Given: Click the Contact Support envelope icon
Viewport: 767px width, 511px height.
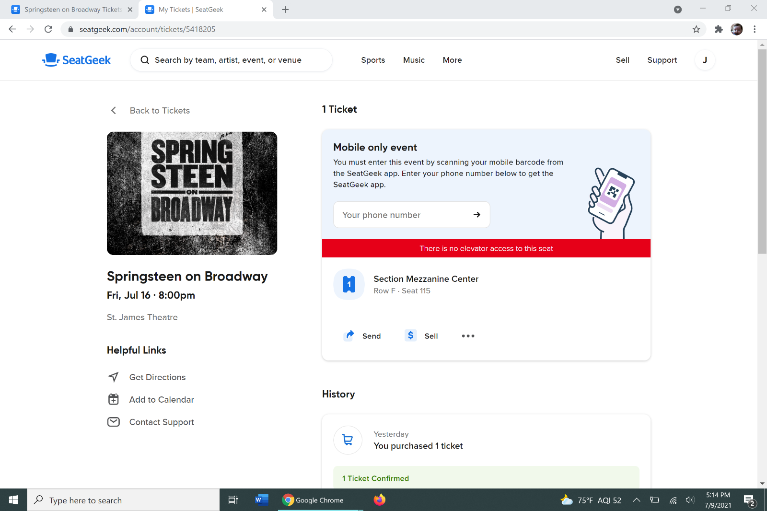Looking at the screenshot, I should click(x=113, y=422).
